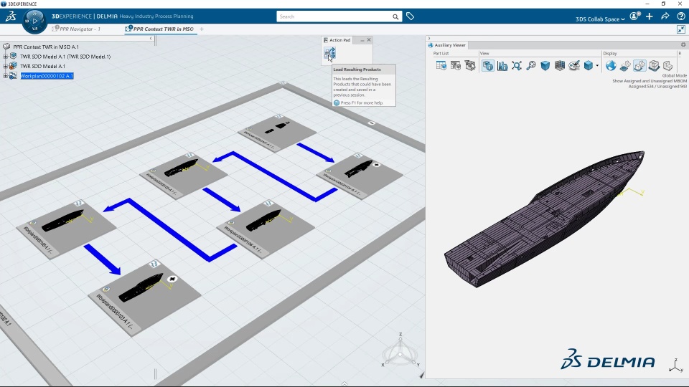The image size is (689, 387).
Task: Expand the TWR SDD Model A.1 node
Action: click(5, 66)
